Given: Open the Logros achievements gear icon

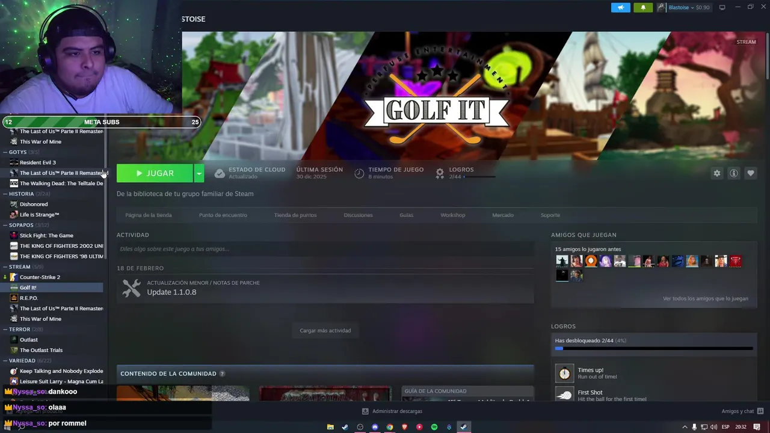Looking at the screenshot, I should 440,173.
